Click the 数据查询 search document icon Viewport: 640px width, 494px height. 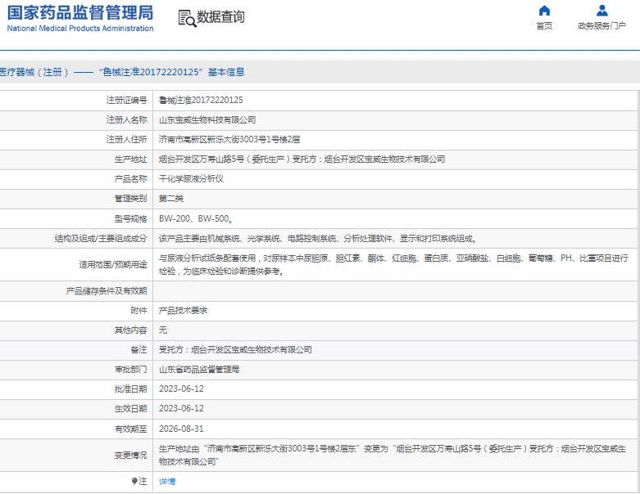(187, 18)
